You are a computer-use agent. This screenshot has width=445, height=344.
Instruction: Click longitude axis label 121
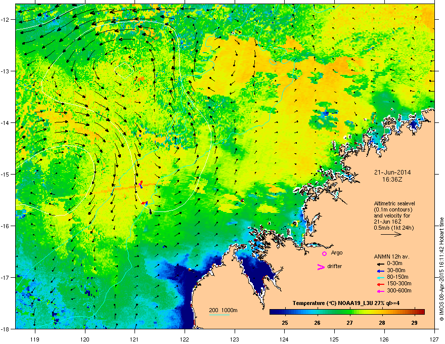click(x=135, y=339)
